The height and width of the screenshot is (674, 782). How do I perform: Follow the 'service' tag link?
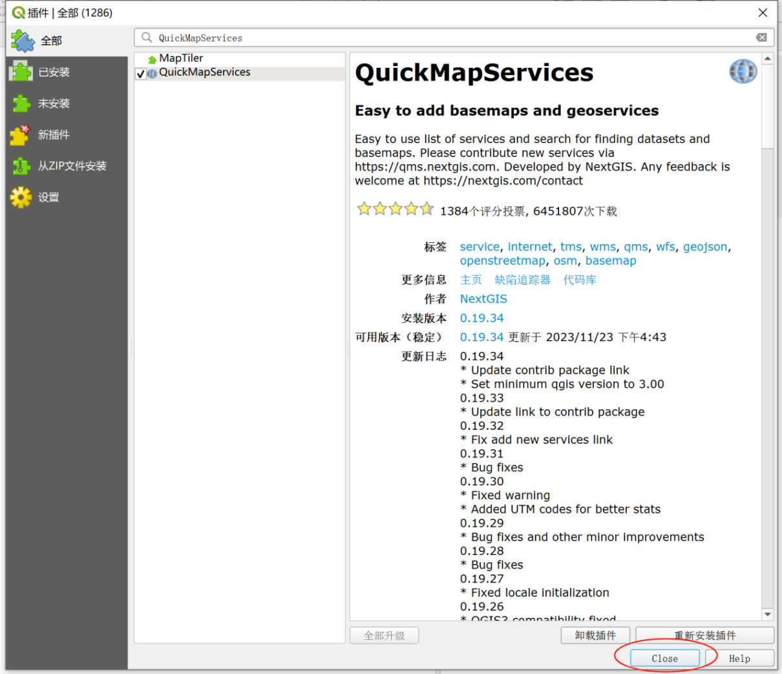click(x=480, y=247)
